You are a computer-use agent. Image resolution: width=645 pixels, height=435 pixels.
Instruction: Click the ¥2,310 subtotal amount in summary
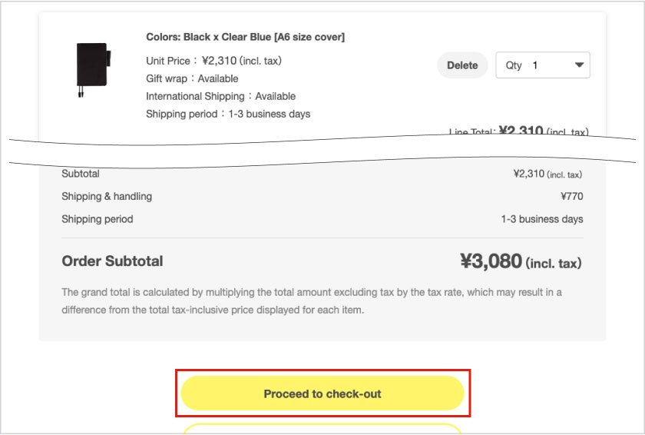pos(547,174)
